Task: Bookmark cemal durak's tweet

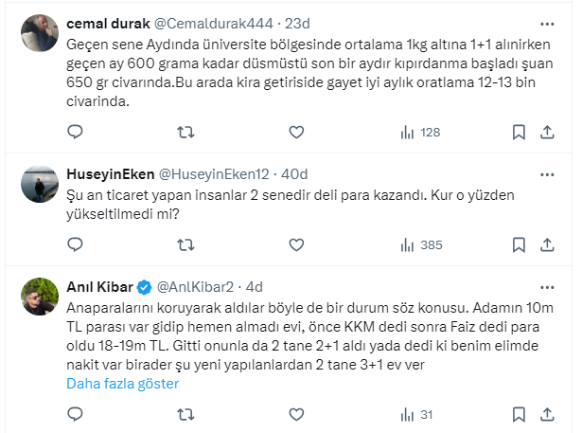Action: pyautogui.click(x=519, y=132)
